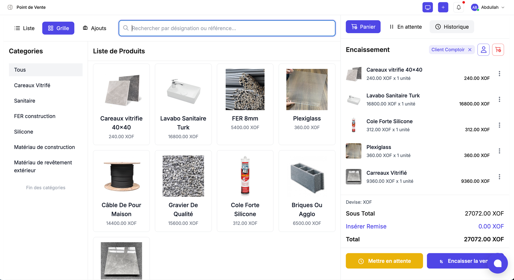Open the chat bubble widget

[x=498, y=263]
